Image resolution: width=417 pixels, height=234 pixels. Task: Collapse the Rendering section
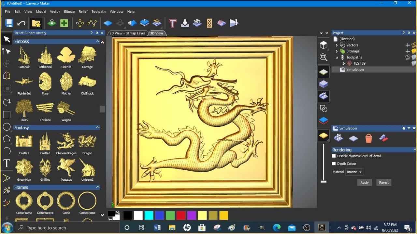(x=414, y=150)
